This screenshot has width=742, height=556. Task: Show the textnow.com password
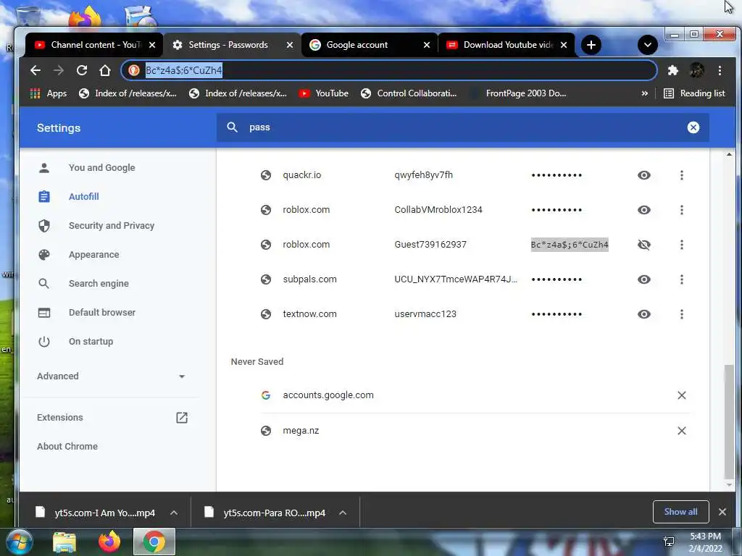(643, 314)
